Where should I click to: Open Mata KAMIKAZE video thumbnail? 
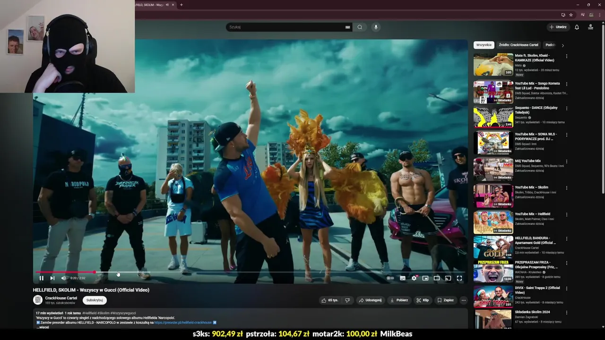(x=493, y=65)
